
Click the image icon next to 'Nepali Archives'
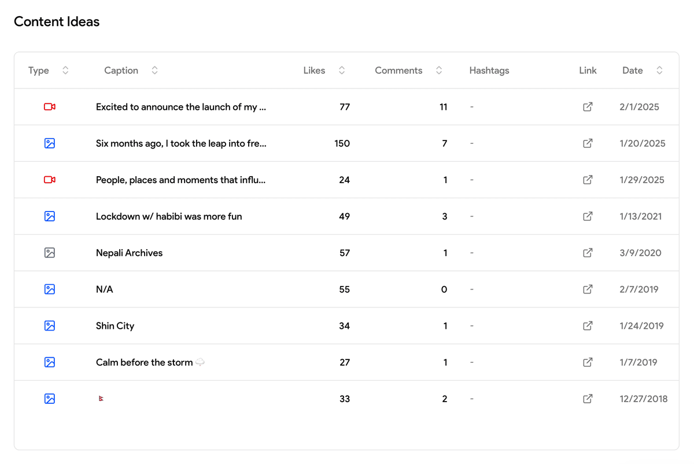(x=49, y=253)
